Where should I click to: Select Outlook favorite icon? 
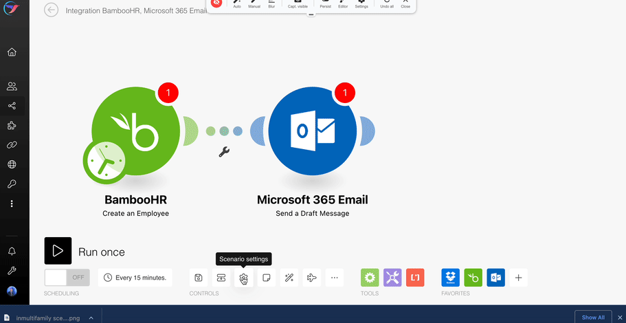496,278
